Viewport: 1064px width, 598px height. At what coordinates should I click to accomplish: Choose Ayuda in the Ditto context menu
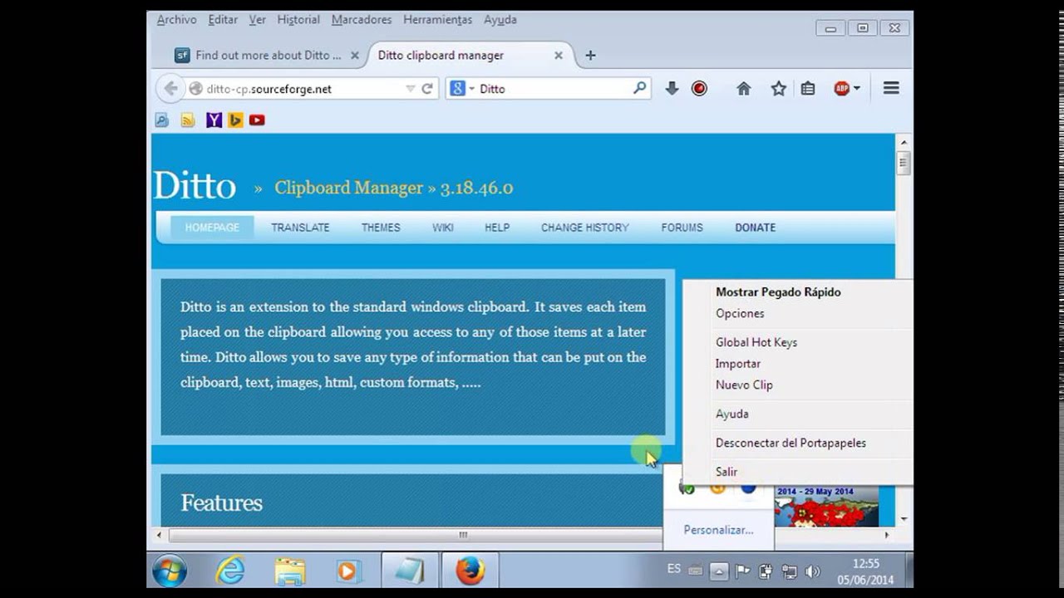798,414
